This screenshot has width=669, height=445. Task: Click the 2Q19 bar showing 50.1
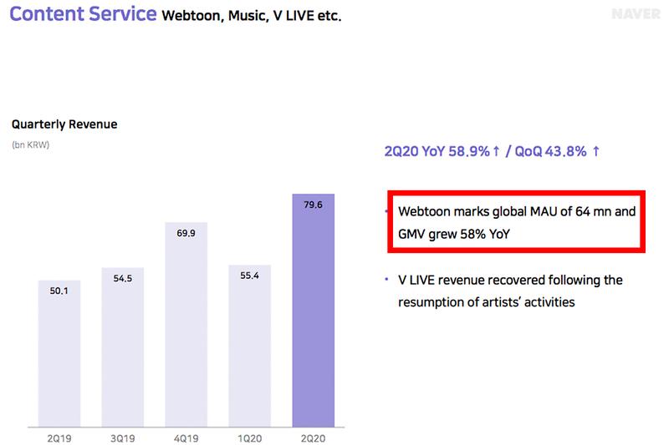tap(59, 353)
